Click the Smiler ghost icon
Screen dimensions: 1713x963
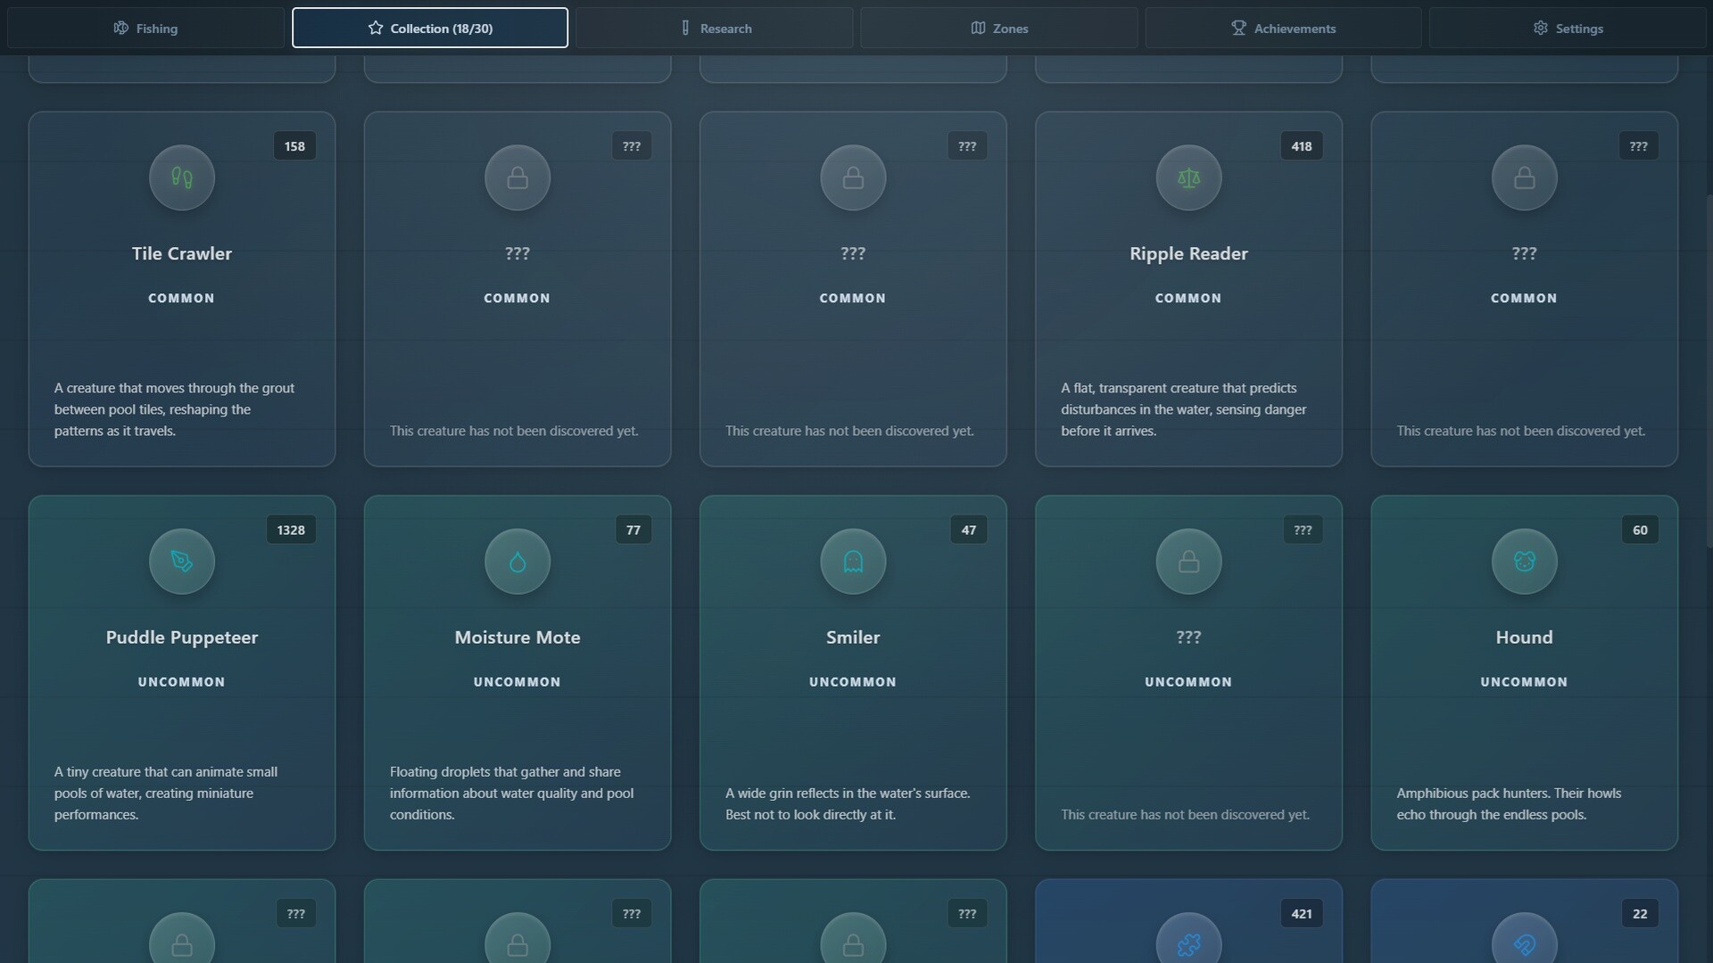(853, 561)
